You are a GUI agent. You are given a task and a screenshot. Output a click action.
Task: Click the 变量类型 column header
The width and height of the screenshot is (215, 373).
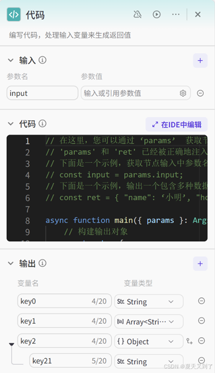(x=138, y=283)
